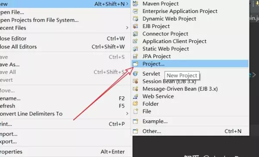Click the EJB Project icon

(x=136, y=26)
